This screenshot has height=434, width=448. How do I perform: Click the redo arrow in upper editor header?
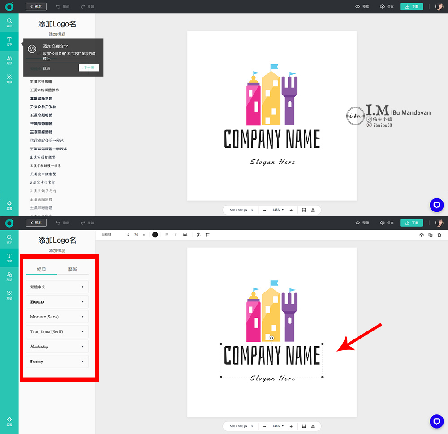pos(82,6)
